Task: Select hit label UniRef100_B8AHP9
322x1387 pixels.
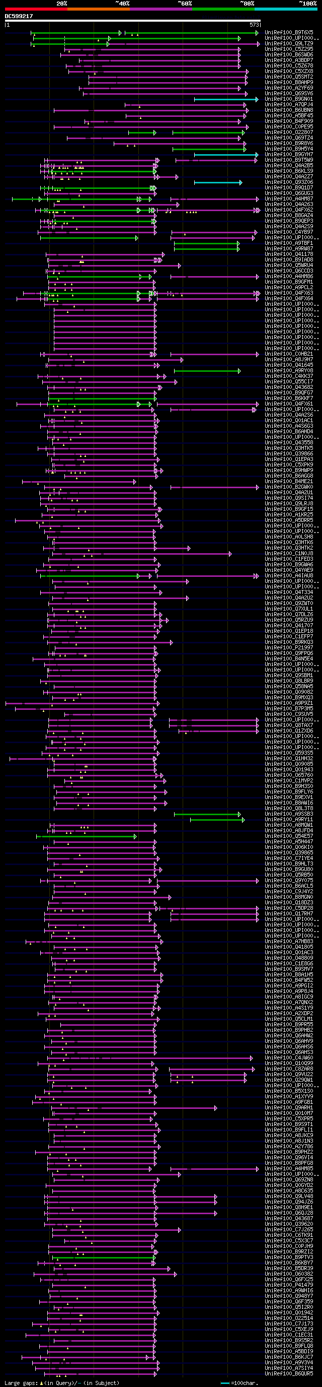Action: [x=289, y=83]
